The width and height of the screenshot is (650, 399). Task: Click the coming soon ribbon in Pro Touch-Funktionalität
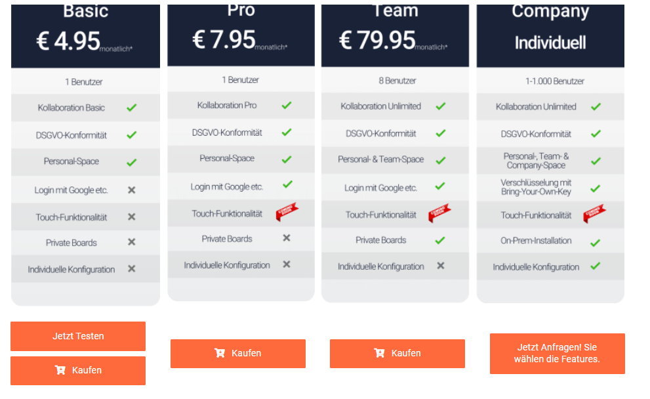(x=287, y=211)
